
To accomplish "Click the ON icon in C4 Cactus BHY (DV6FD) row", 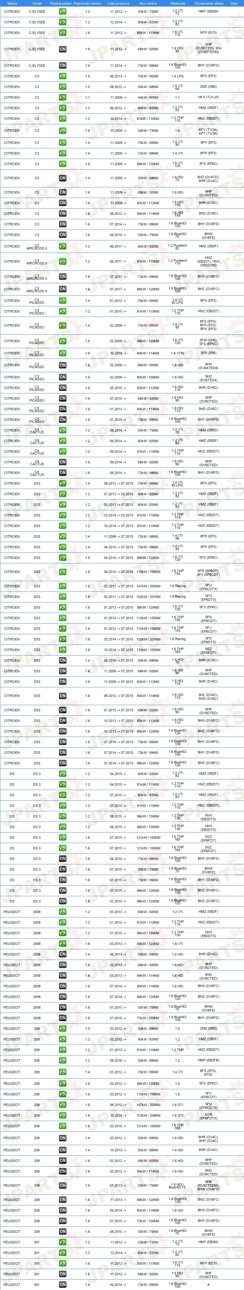I will click(x=62, y=473).
